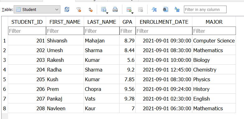Image resolution: width=244 pixels, height=119 pixels.
Task: Print the currently displayed table
Action: click(115, 9)
